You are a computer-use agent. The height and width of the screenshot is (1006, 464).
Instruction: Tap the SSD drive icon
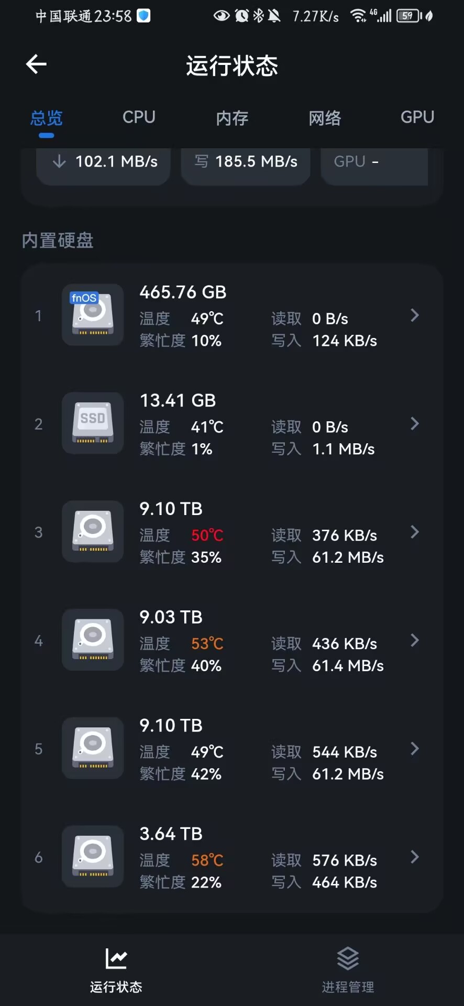[x=93, y=423]
